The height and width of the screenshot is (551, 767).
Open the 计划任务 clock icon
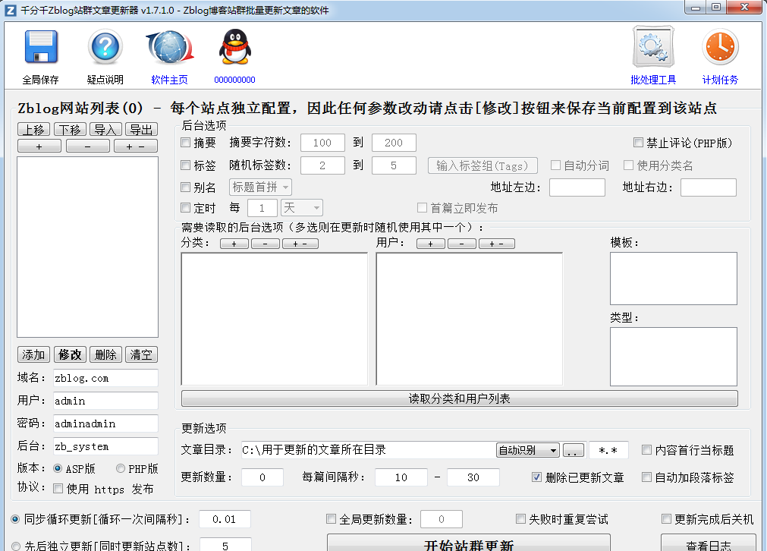coord(720,47)
